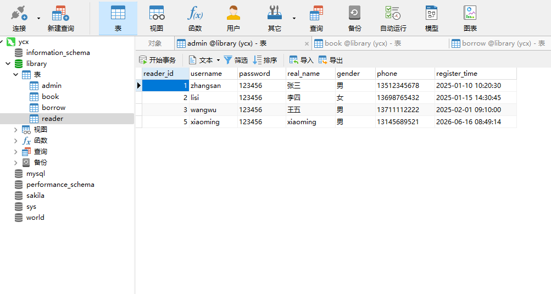Open the 自动运行 (Automation) toolbar button
This screenshot has height=294, width=551.
coord(393,18)
